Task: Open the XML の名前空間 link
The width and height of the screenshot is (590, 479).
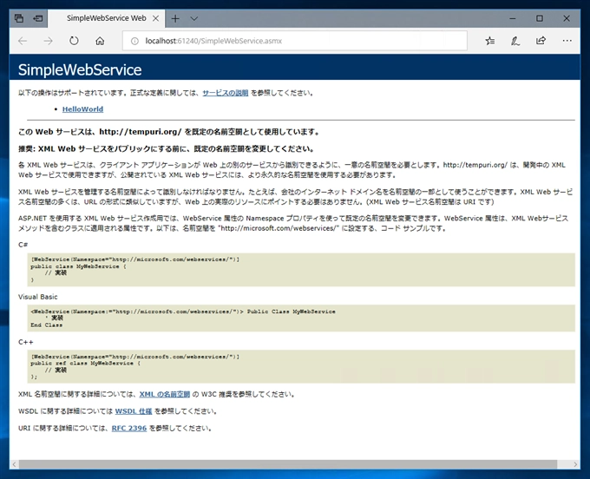Action: click(165, 394)
